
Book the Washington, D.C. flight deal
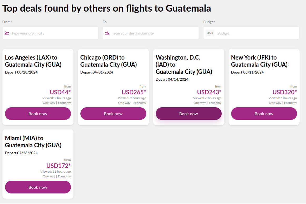coord(189,114)
